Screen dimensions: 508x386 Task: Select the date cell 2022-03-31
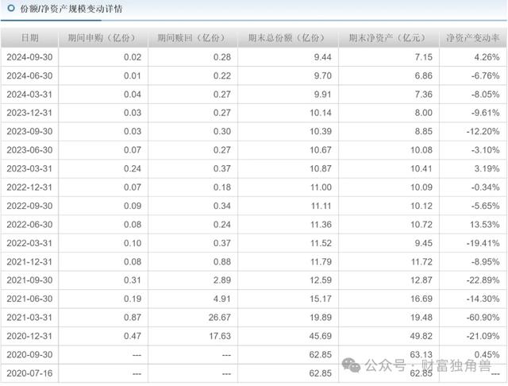tap(29, 243)
